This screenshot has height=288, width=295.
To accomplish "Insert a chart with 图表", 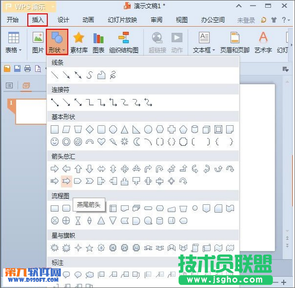I will point(99,43).
